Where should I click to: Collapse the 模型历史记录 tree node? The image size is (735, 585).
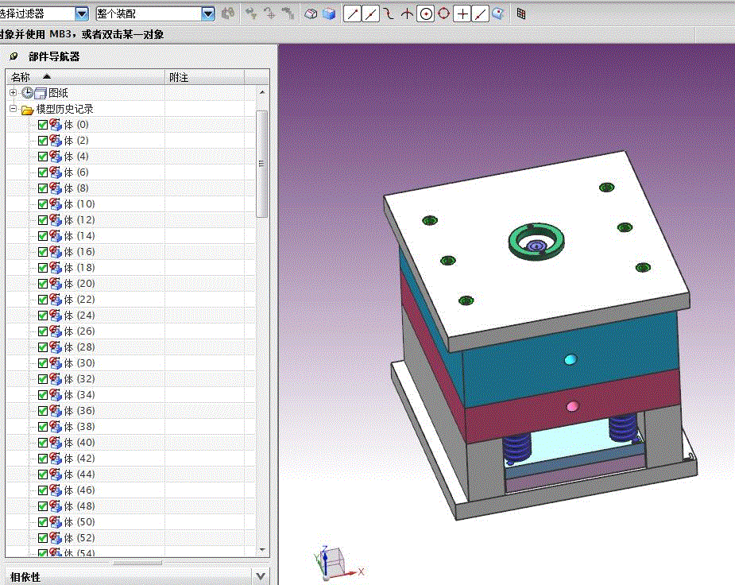pos(14,109)
